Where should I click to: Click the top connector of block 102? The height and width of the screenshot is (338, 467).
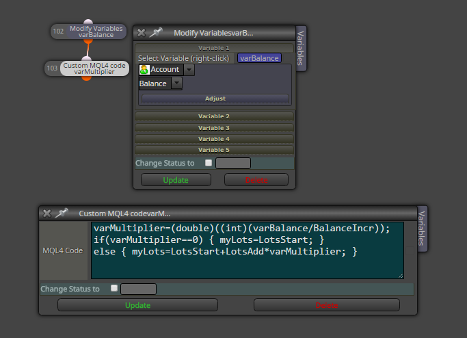point(88,22)
